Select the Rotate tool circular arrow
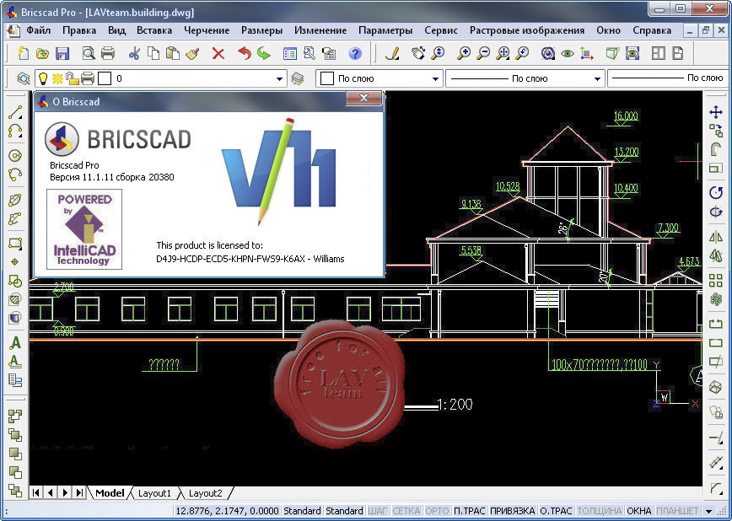 pos(716,192)
